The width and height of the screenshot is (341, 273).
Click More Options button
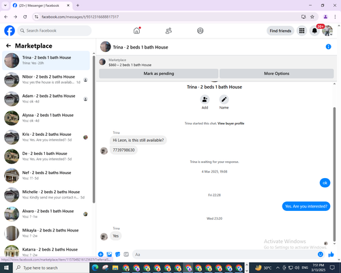point(276,74)
